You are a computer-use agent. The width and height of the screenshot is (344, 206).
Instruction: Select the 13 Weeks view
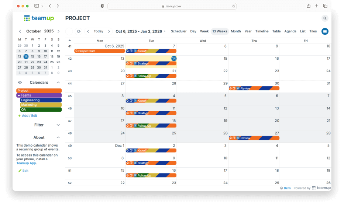click(220, 31)
